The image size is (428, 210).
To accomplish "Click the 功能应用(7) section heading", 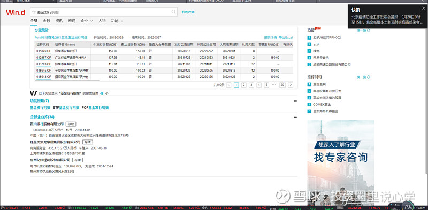I will pos(40,100).
